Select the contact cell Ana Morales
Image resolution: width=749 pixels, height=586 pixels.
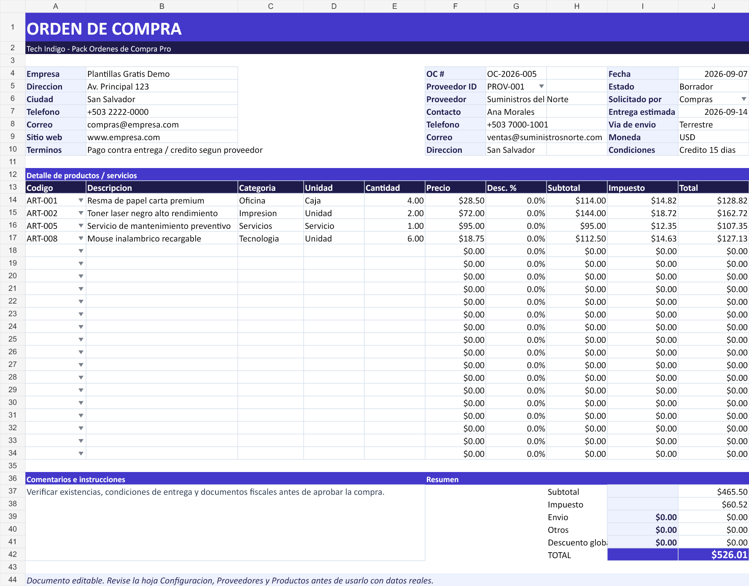pos(516,111)
